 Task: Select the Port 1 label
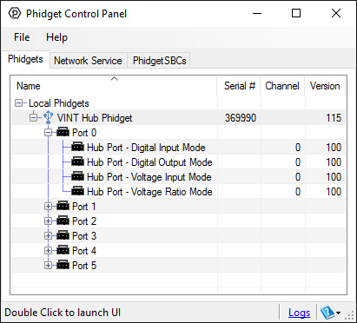click(x=84, y=207)
